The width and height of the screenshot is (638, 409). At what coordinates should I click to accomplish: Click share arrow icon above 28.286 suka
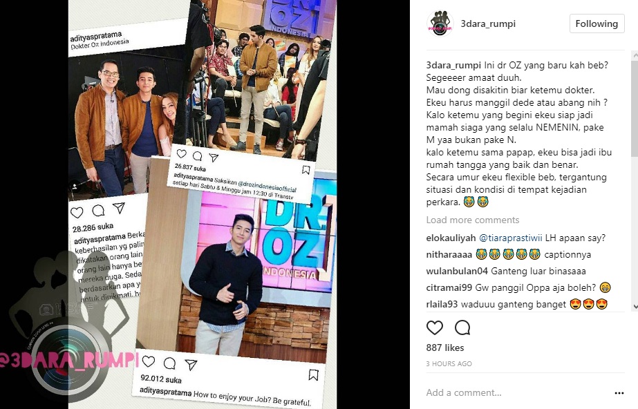pyautogui.click(x=119, y=208)
